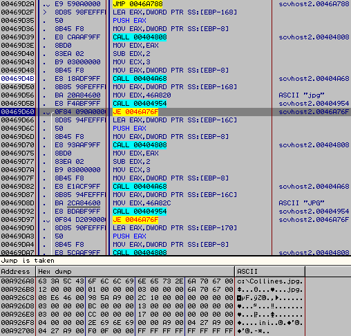Click the ASCII column header in dump
The image size is (351, 336).
point(270,272)
